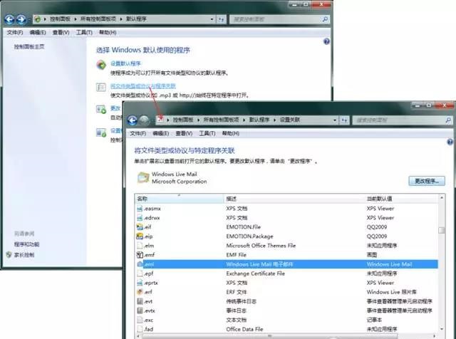Click the .evt event log icon
Viewport: 456px width, 339px height.
[140, 301]
